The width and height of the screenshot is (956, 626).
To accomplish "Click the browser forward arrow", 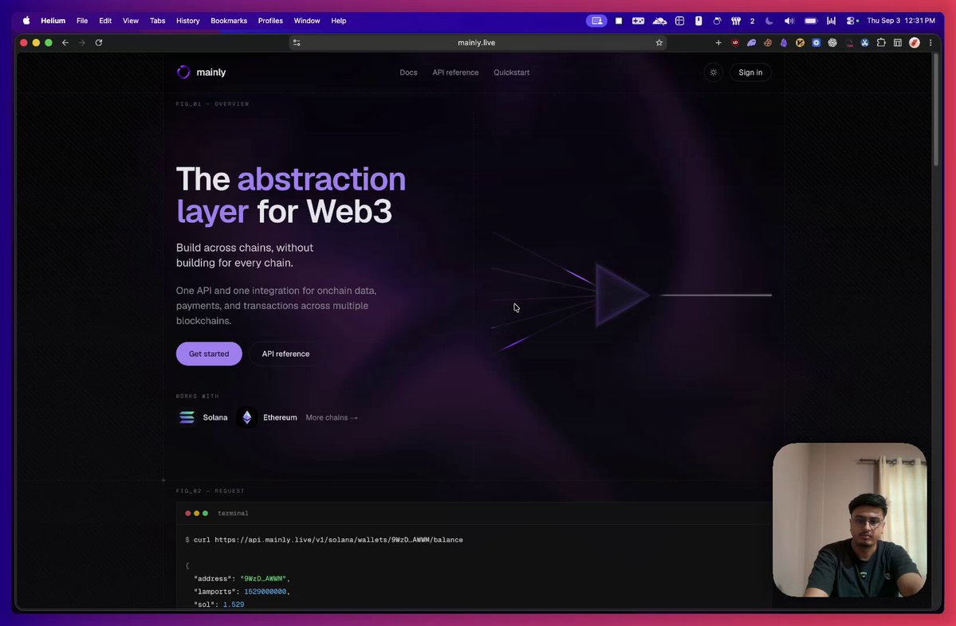I will 81,43.
